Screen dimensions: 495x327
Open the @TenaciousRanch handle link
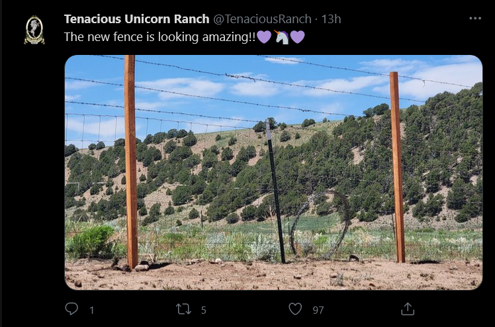262,19
